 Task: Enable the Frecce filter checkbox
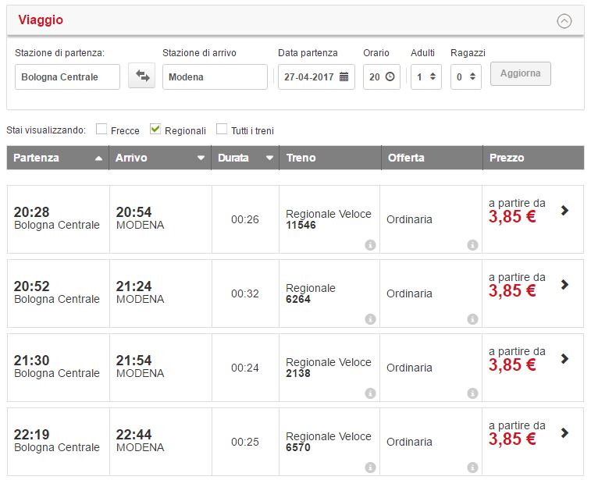tap(101, 130)
